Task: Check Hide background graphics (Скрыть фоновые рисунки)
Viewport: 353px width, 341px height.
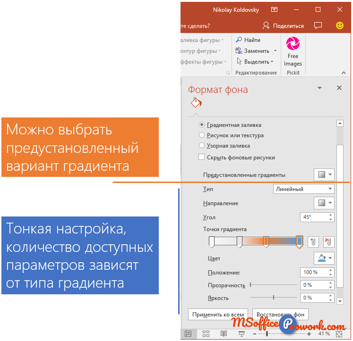Action: (201, 157)
